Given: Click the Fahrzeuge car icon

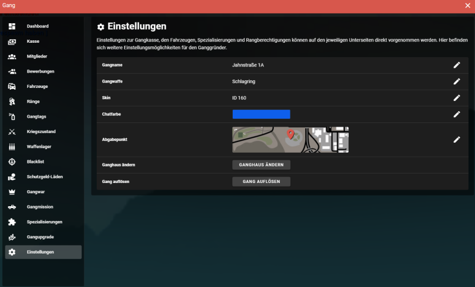Looking at the screenshot, I should 12,87.
